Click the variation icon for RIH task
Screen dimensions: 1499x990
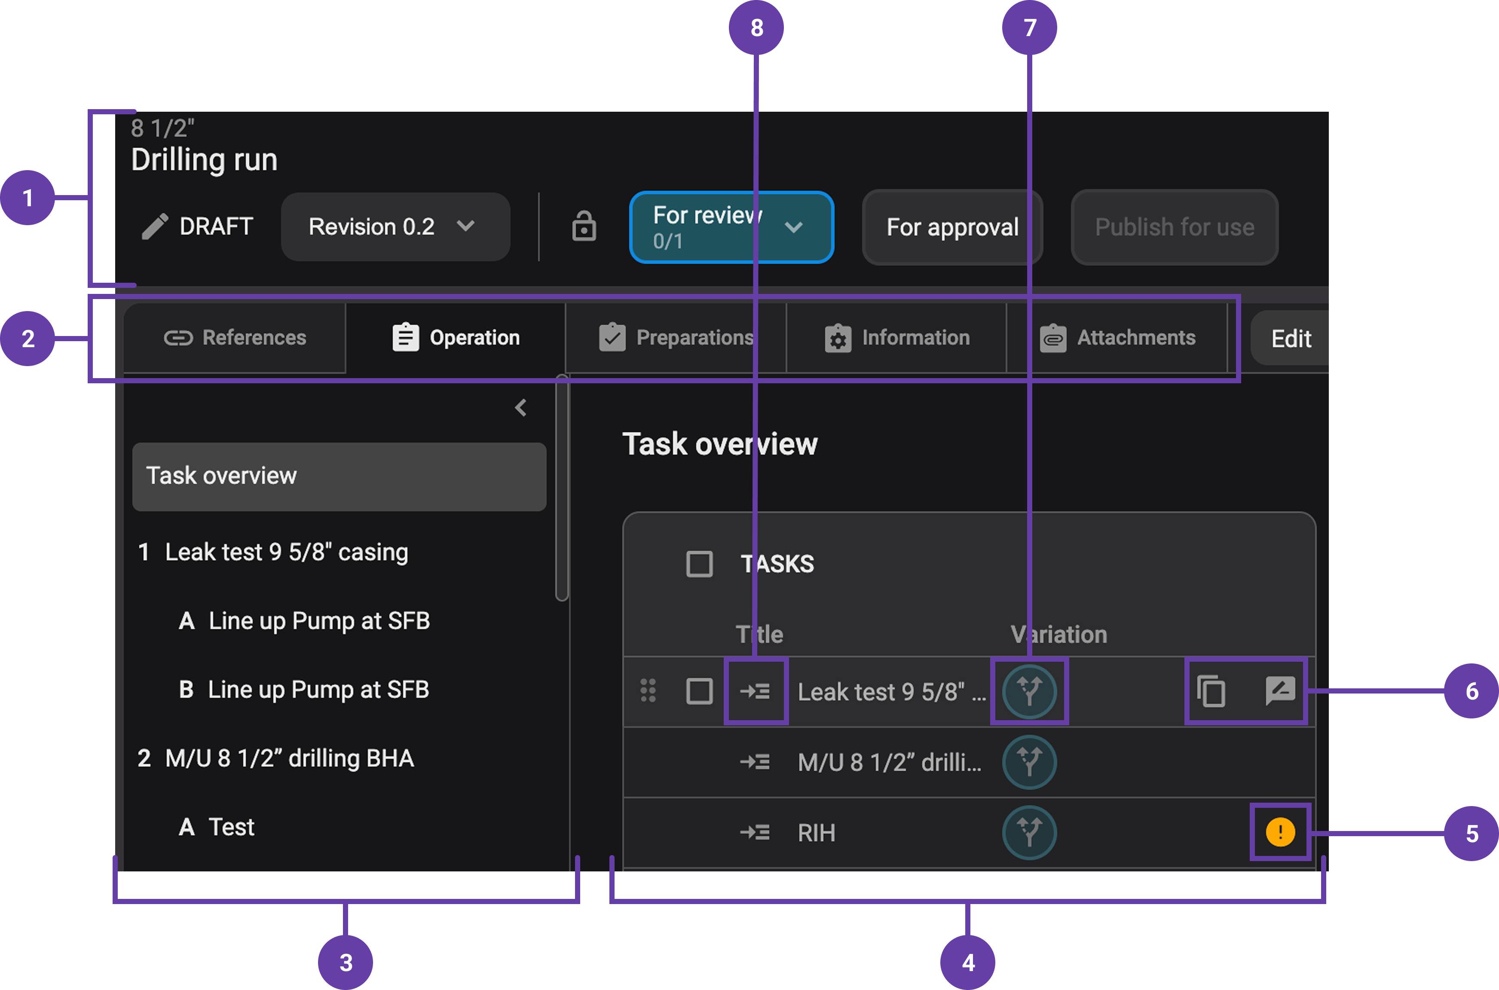(1029, 832)
